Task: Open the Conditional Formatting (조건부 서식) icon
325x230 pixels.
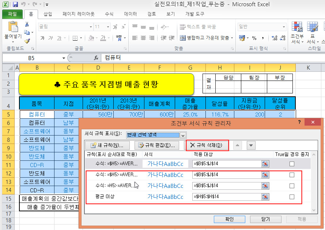Action: pyautogui.click(x=297, y=28)
